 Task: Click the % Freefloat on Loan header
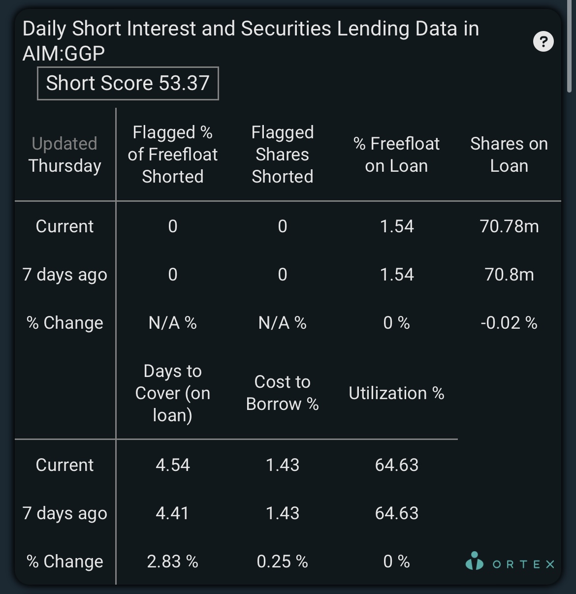pos(397,155)
